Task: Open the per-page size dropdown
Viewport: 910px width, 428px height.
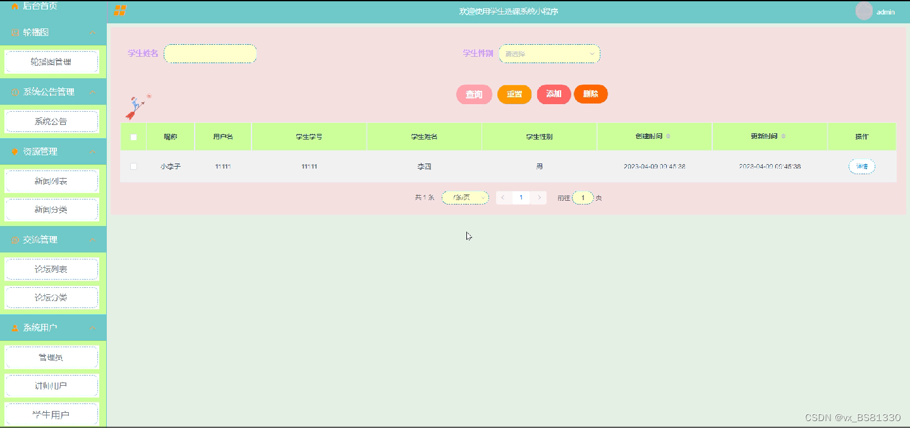Action: click(x=465, y=198)
